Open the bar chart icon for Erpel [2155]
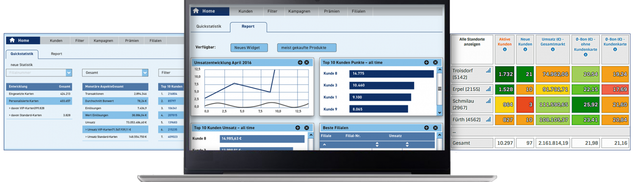Viewport: 635px width, 182px height. point(489,89)
